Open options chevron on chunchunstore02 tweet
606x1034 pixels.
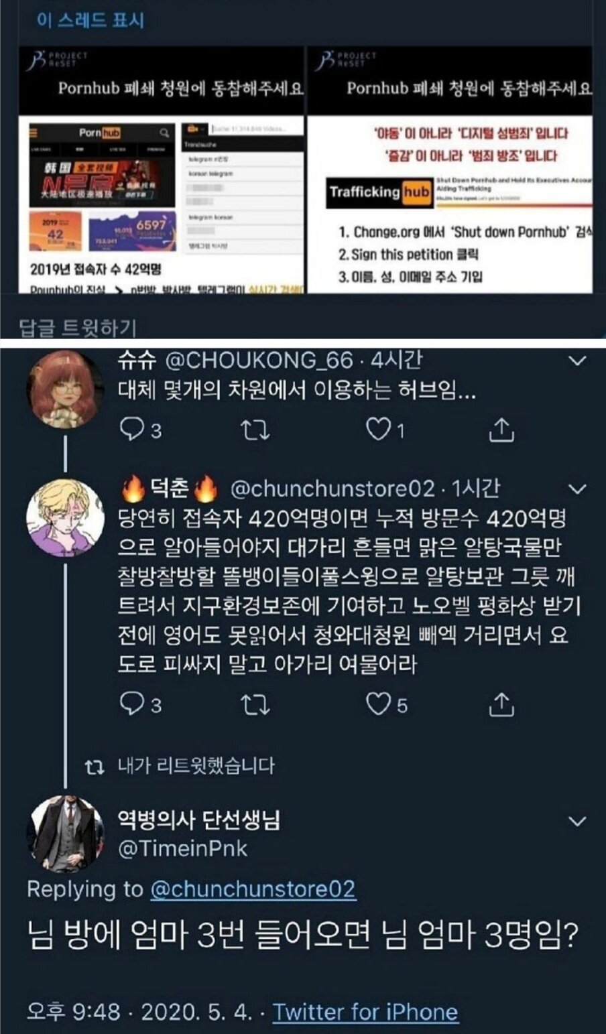[577, 489]
